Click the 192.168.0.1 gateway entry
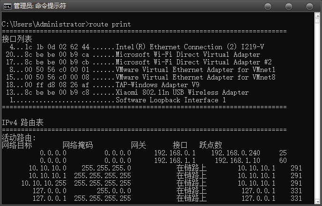322x206 pixels. [175, 153]
